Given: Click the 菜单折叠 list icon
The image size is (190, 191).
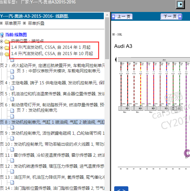Looking at the screenshot, I should pyautogui.click(x=24, y=23).
